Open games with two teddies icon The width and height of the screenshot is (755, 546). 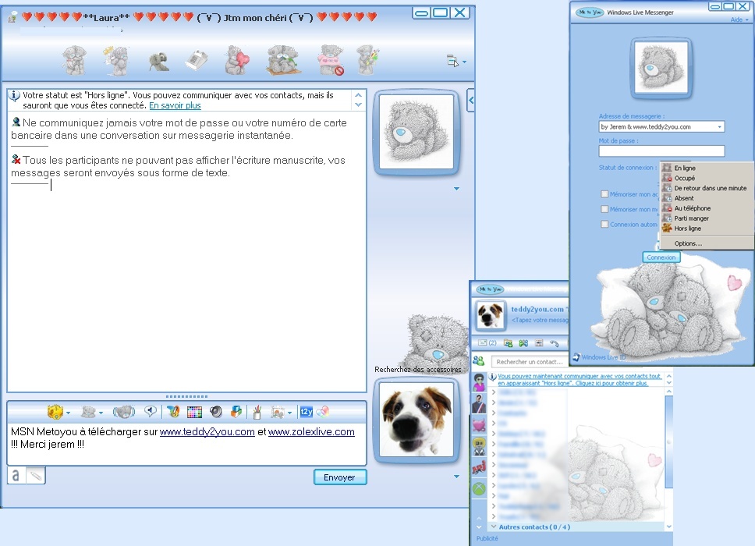tap(284, 60)
